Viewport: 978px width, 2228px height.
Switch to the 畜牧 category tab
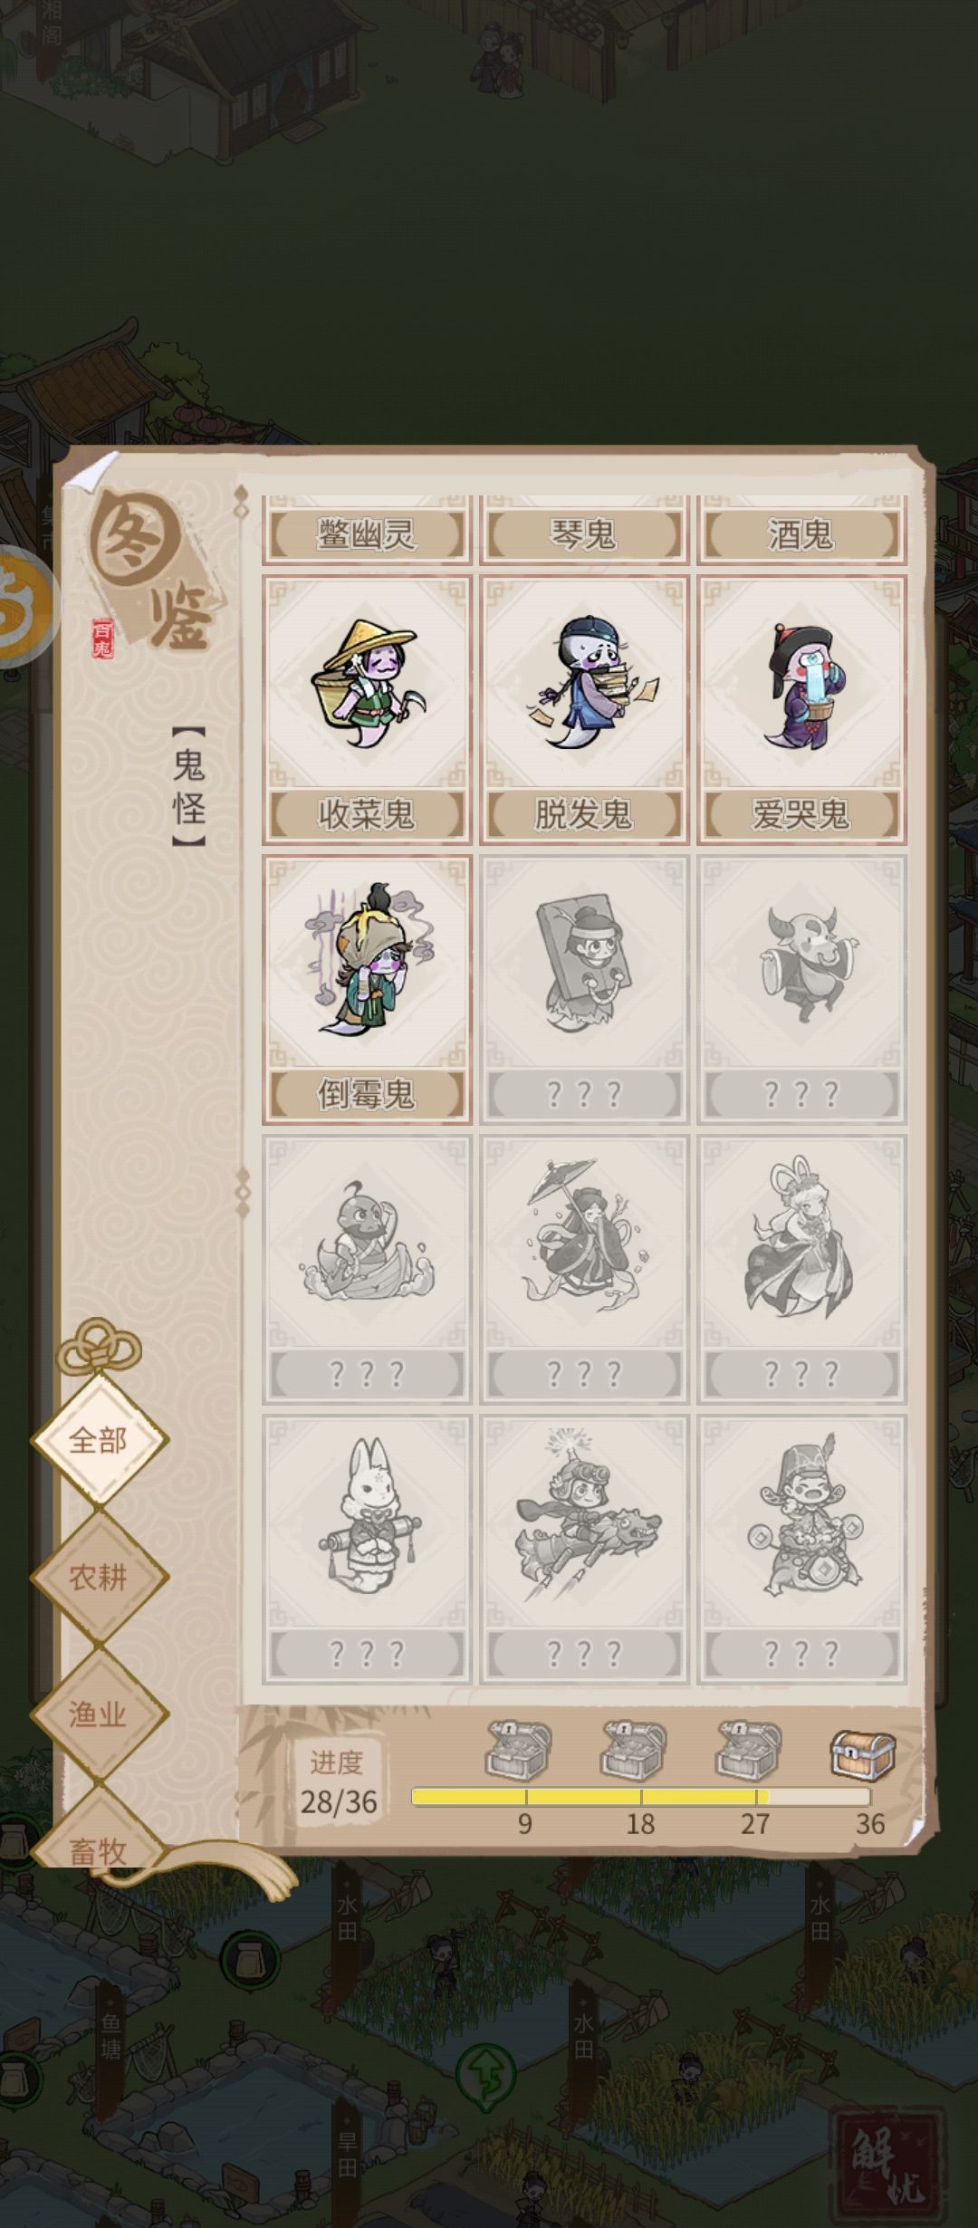point(100,1848)
